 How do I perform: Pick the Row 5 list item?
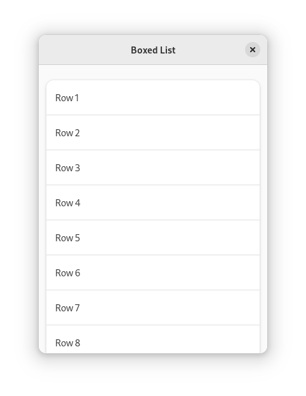tap(153, 237)
